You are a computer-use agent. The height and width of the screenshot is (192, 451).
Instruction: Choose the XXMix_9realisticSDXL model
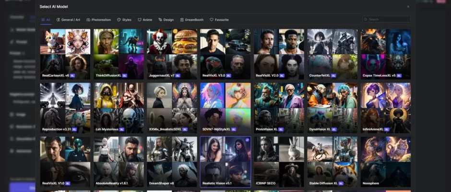[x=172, y=108]
